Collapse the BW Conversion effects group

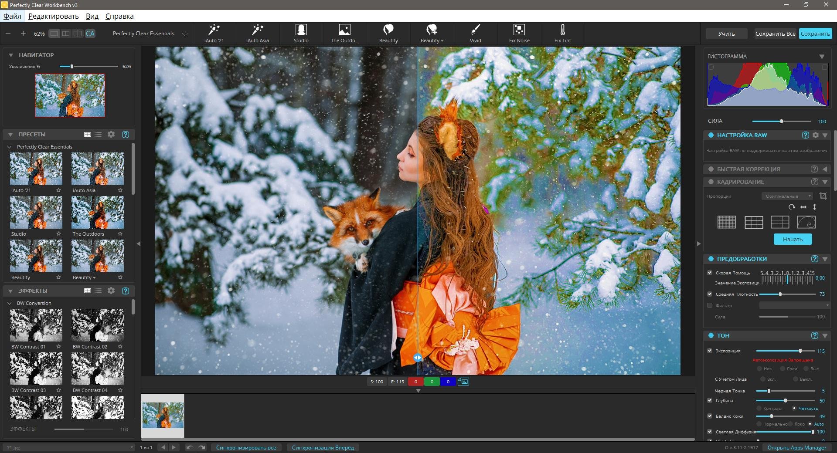coord(10,303)
